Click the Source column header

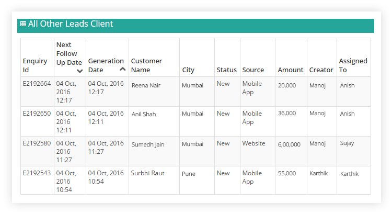click(253, 70)
